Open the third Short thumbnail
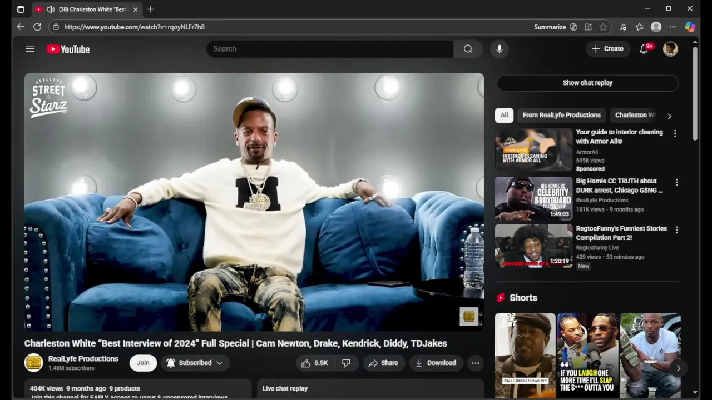This screenshot has height=400, width=712. [x=650, y=355]
